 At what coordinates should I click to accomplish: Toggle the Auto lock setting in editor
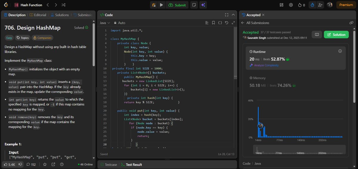pyautogui.click(x=120, y=23)
